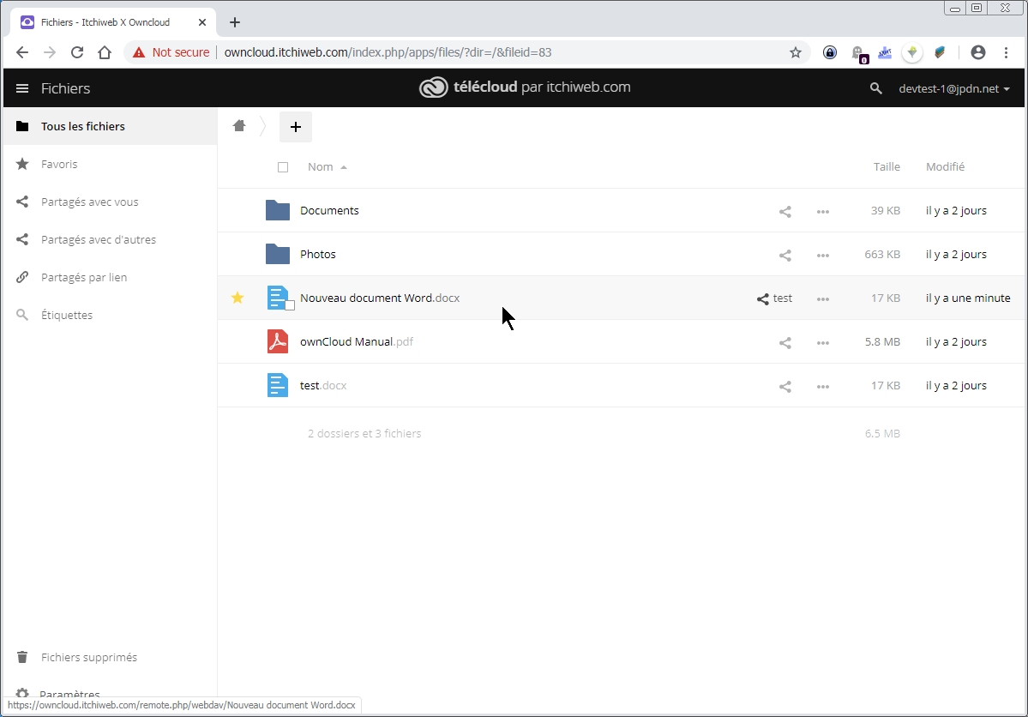Share ownCloud Manual.pdf
Image resolution: width=1028 pixels, height=717 pixels.
pyautogui.click(x=785, y=342)
